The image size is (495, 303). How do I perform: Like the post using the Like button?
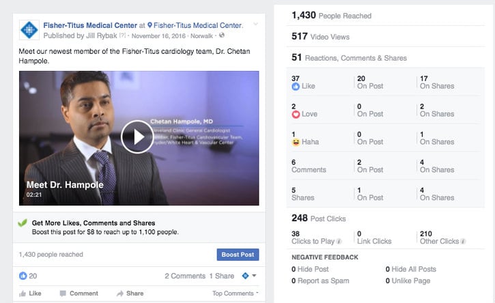tap(30, 293)
